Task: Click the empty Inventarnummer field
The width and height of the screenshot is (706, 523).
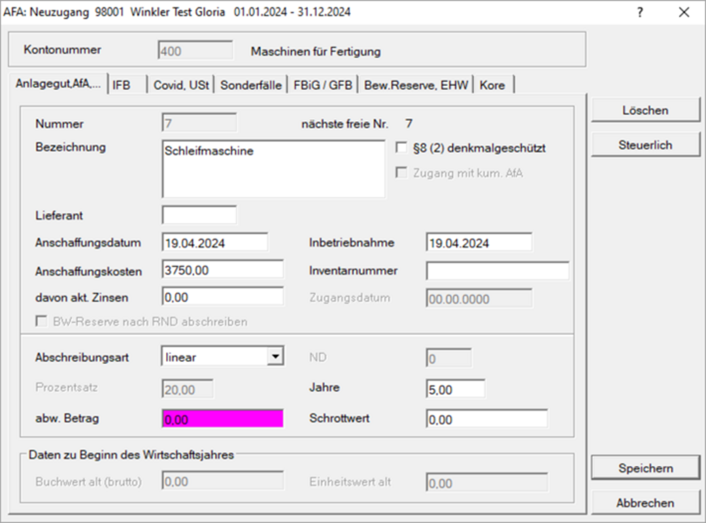Action: [497, 271]
